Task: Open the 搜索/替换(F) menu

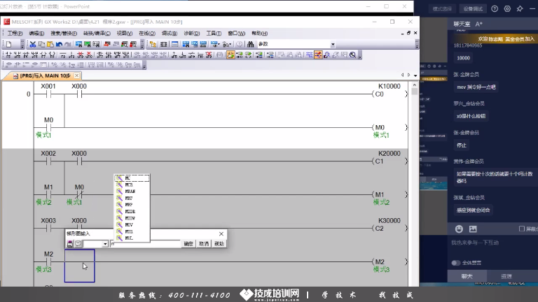Action: tap(64, 34)
